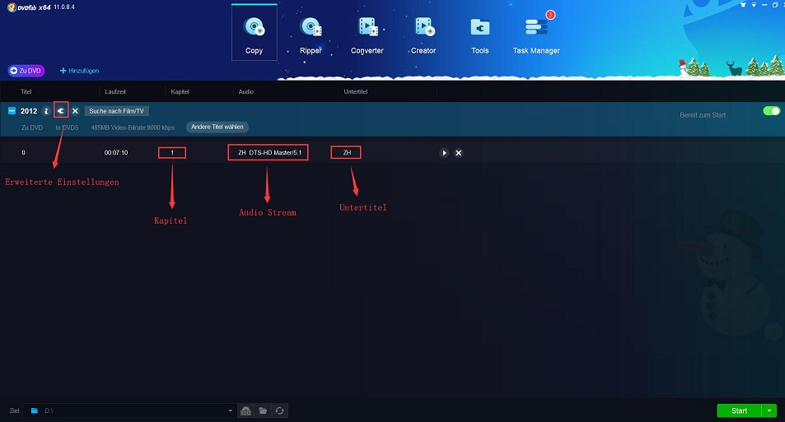Open the ZH subtitle selector
785x422 pixels.
click(347, 153)
